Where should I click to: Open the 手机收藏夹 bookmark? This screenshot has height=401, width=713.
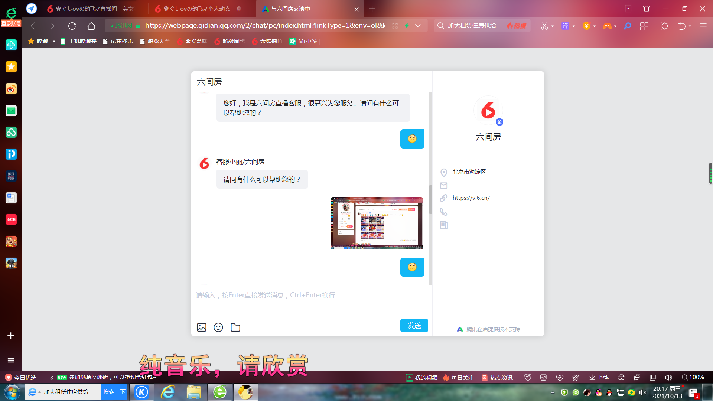tap(78, 41)
